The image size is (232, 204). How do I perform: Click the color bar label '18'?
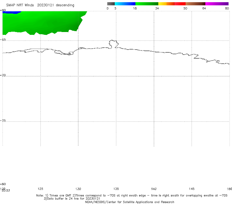point(135,8)
